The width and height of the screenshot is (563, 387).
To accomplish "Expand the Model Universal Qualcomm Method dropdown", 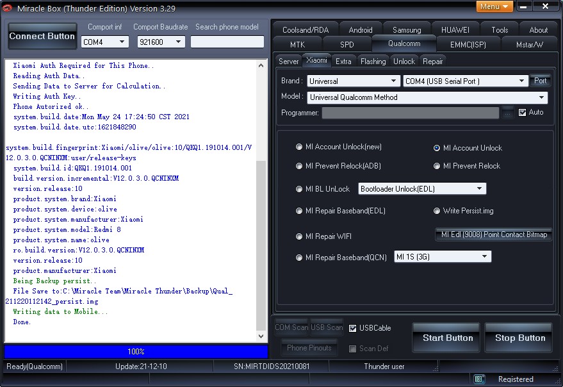I will pos(427,97).
